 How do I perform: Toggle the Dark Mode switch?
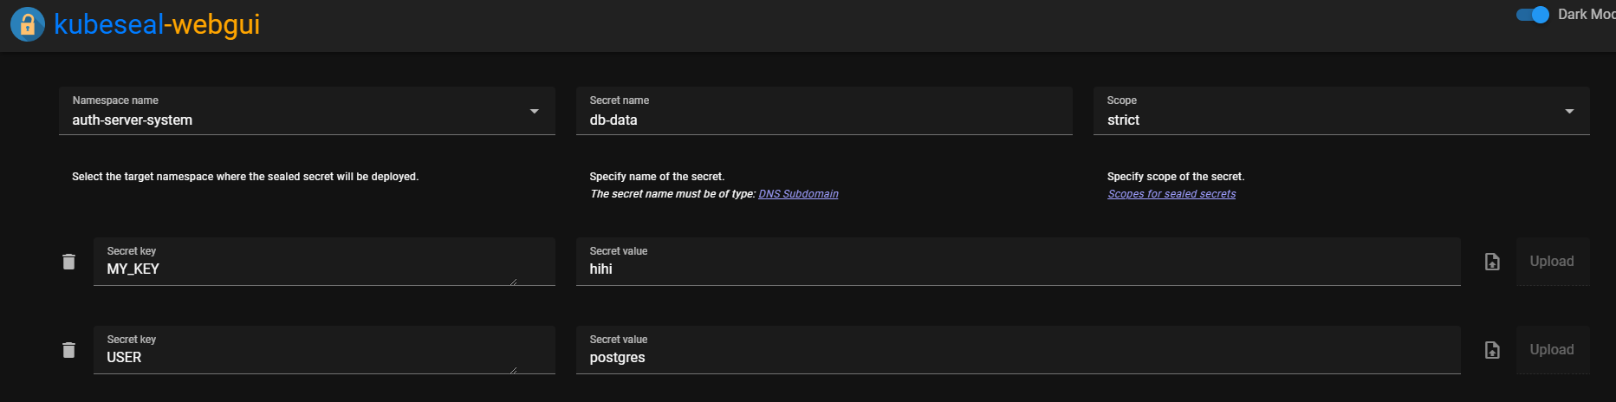click(1533, 15)
